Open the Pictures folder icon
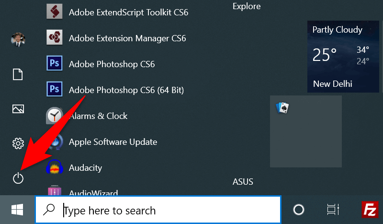 (18, 109)
